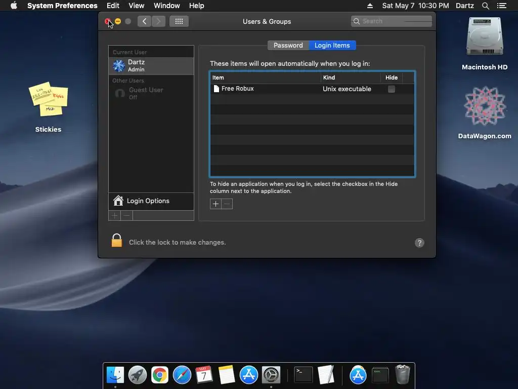Sort by the Kind column header

coord(351,77)
